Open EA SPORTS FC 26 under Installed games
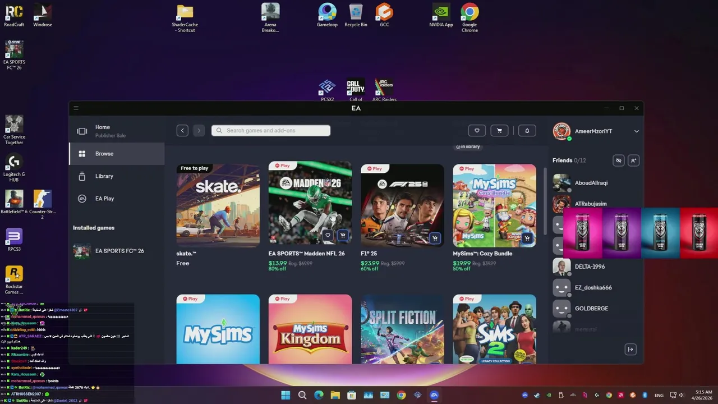The image size is (718, 404). (x=117, y=251)
